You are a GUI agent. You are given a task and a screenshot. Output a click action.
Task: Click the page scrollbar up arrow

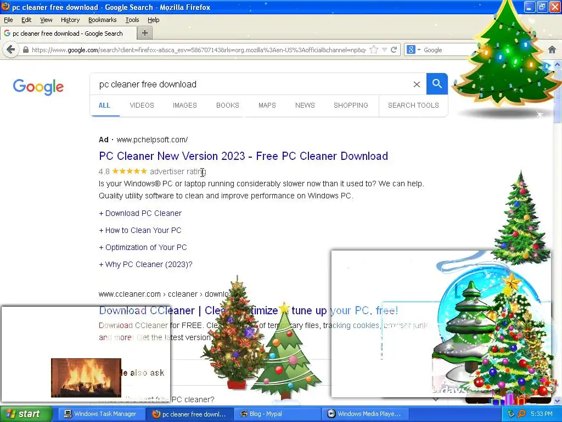click(558, 65)
